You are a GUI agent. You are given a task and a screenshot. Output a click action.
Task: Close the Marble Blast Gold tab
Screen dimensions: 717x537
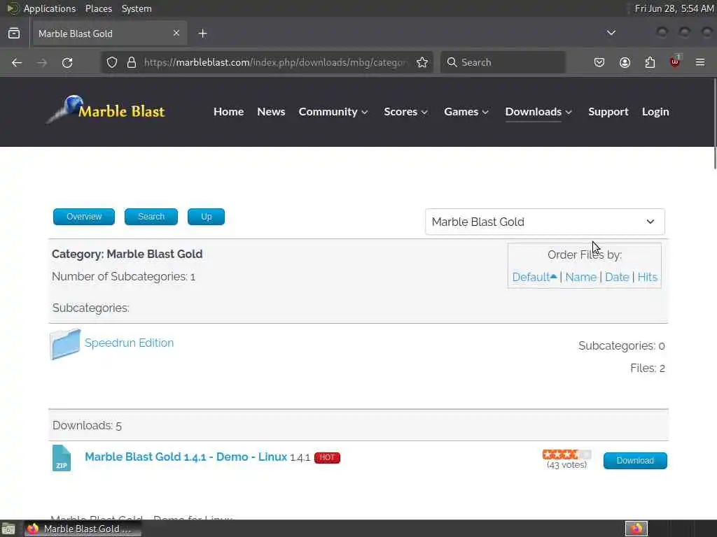click(x=176, y=33)
